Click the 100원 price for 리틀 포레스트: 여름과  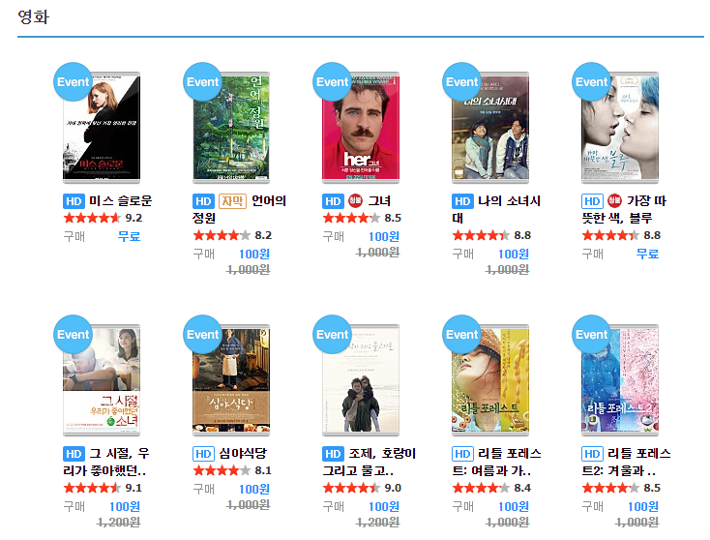514,506
